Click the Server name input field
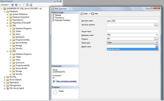164x101 pixels. pos(132,31)
